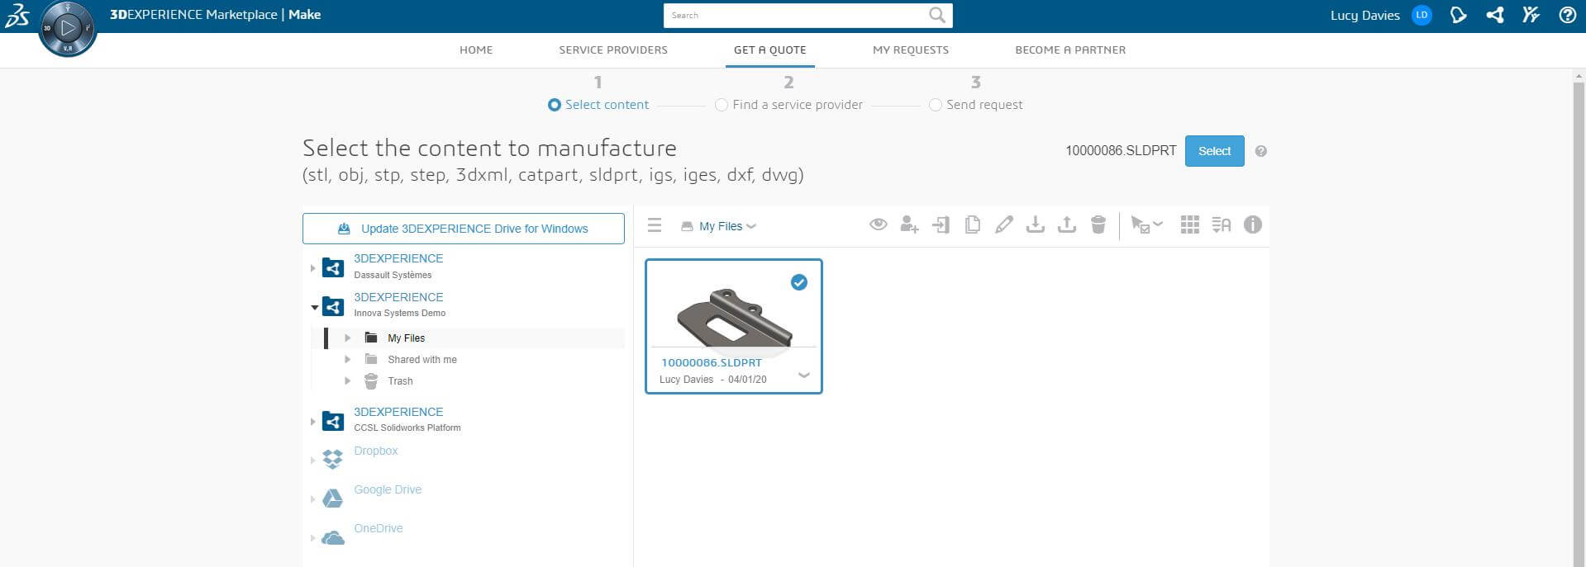Open the share icon in top bar
The width and height of the screenshot is (1586, 567).
(1494, 15)
